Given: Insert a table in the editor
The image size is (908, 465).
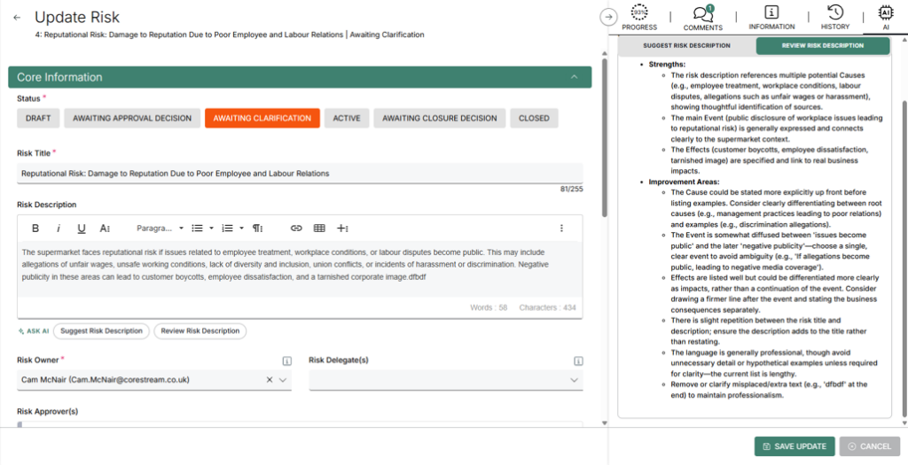Looking at the screenshot, I should 319,229.
